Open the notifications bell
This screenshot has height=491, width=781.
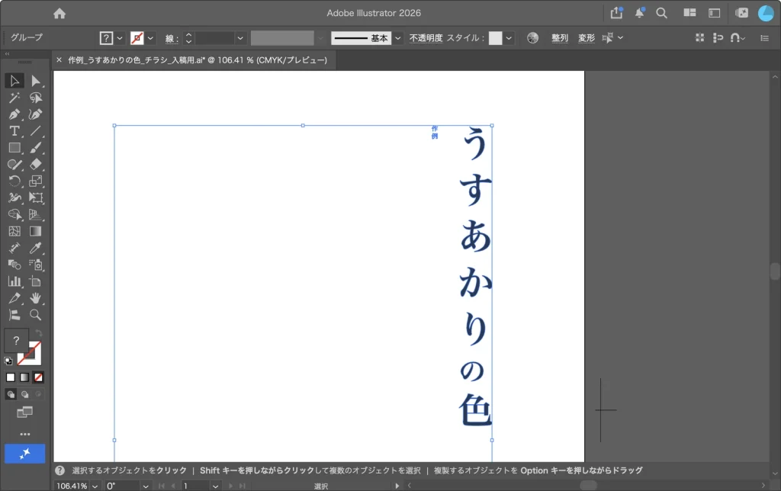click(x=640, y=13)
